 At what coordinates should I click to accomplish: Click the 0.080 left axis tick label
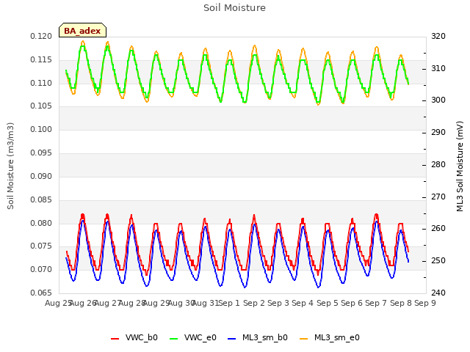(41, 223)
